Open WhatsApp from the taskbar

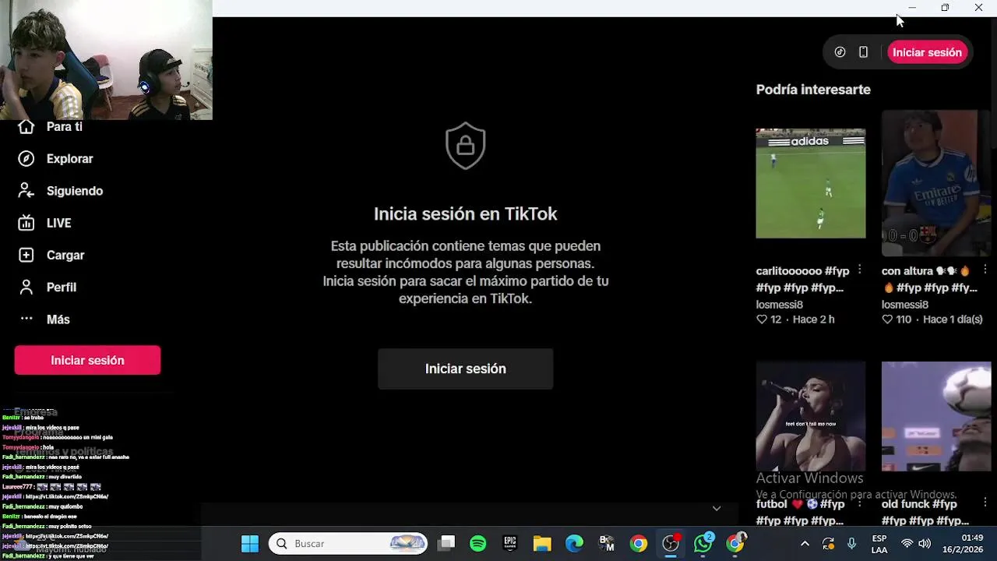tap(703, 544)
